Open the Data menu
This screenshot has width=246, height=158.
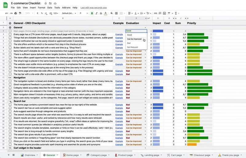pos(50,7)
